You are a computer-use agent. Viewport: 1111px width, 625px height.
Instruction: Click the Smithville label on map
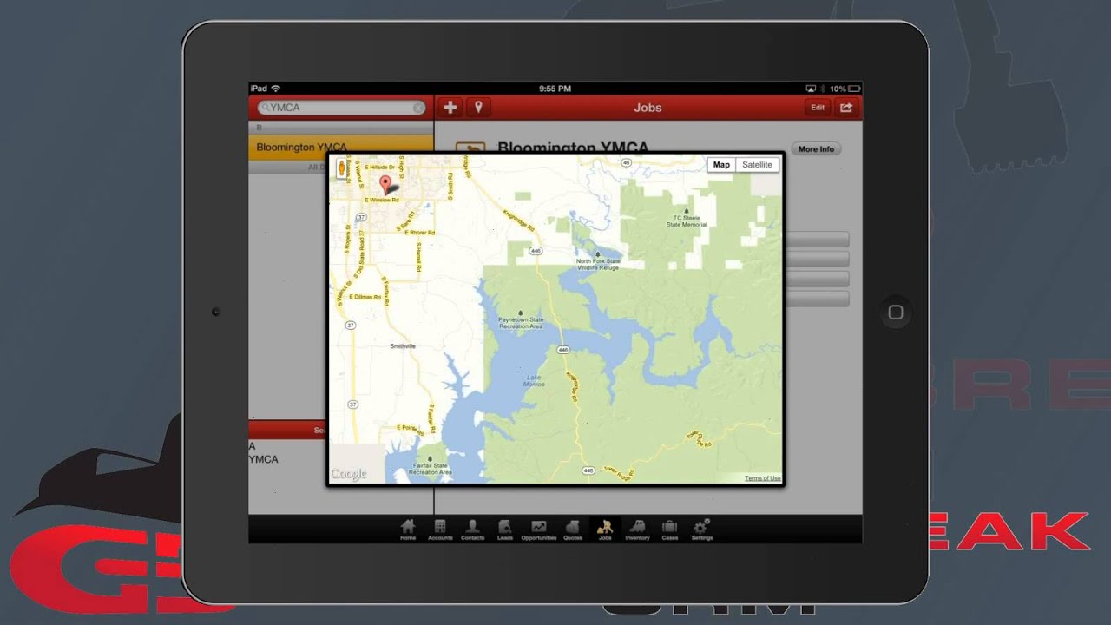point(403,346)
